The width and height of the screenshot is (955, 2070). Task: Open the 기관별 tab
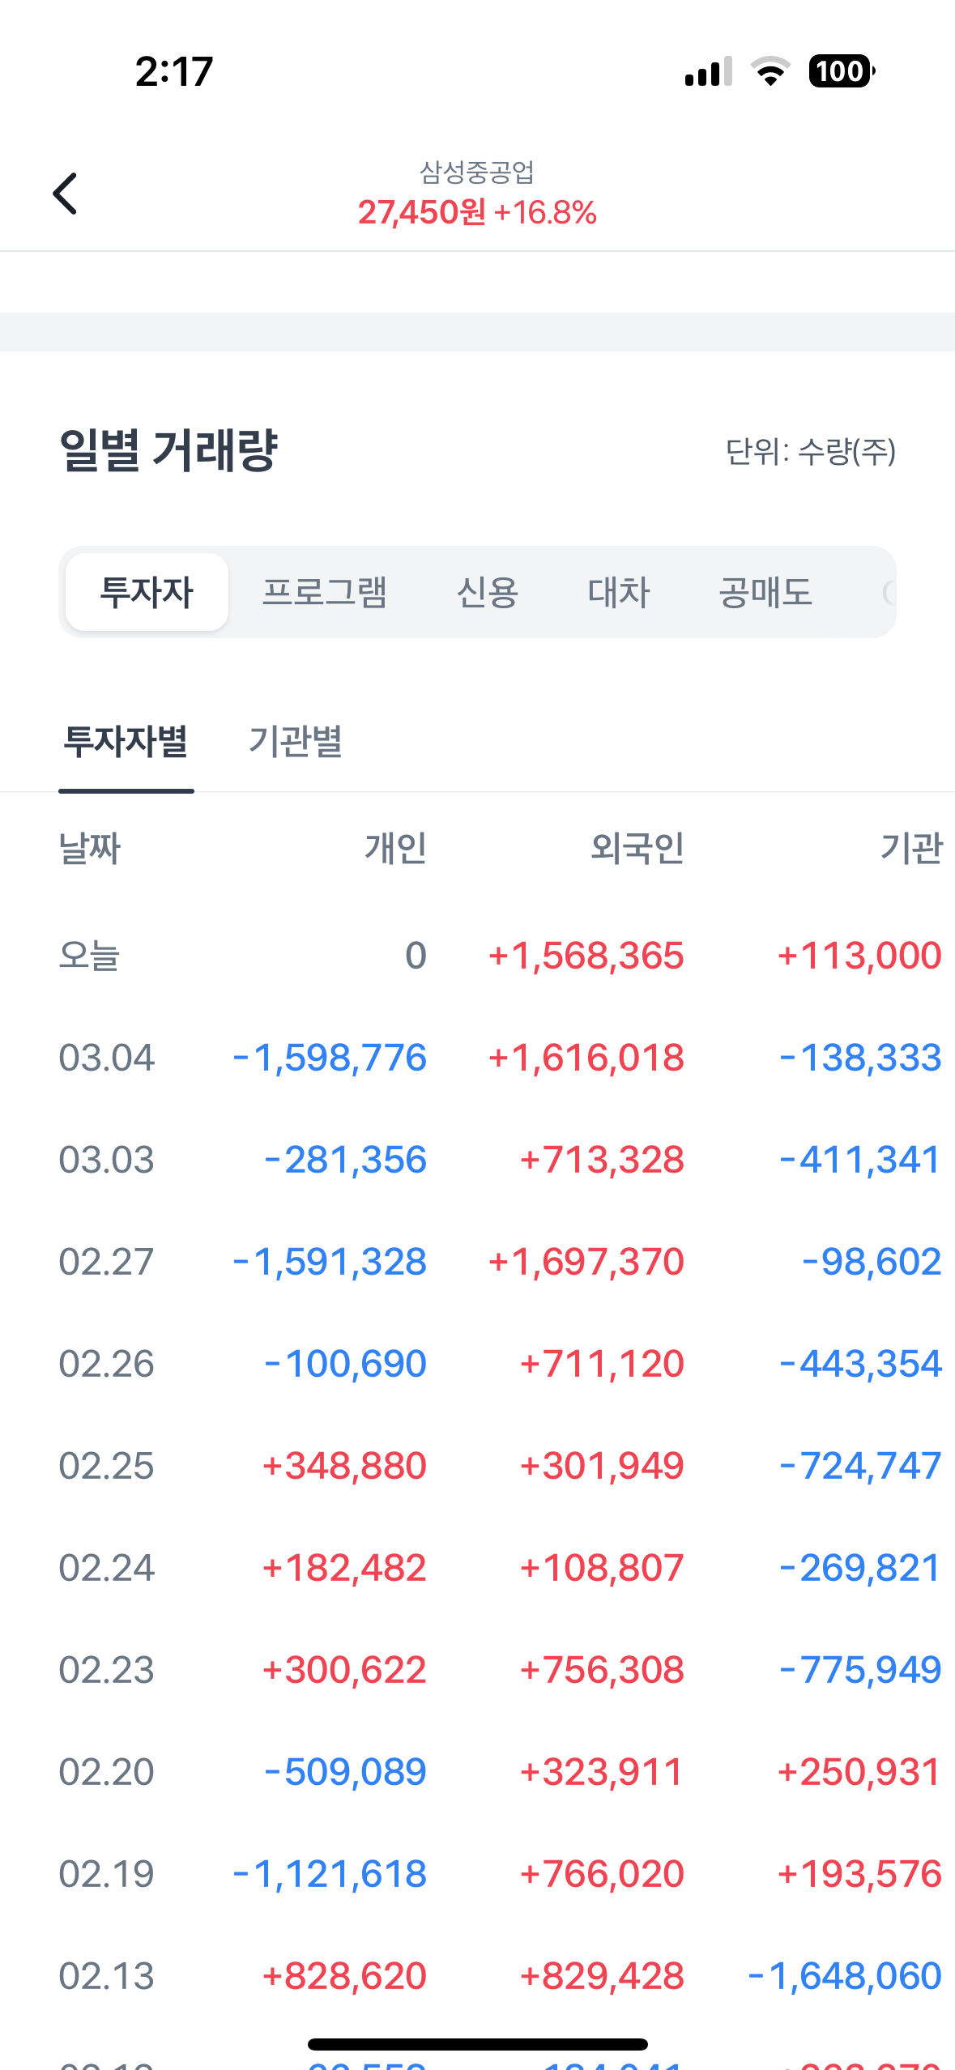point(296,742)
